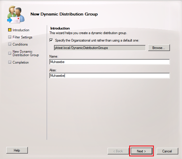Select New Dynamic Distribution Group sidebar step label
This screenshot has width=182, height=159.
pos(26,53)
